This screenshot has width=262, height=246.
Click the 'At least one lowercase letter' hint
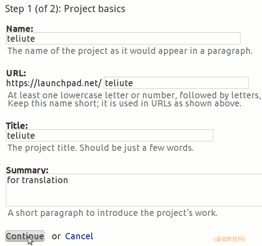click(134, 95)
